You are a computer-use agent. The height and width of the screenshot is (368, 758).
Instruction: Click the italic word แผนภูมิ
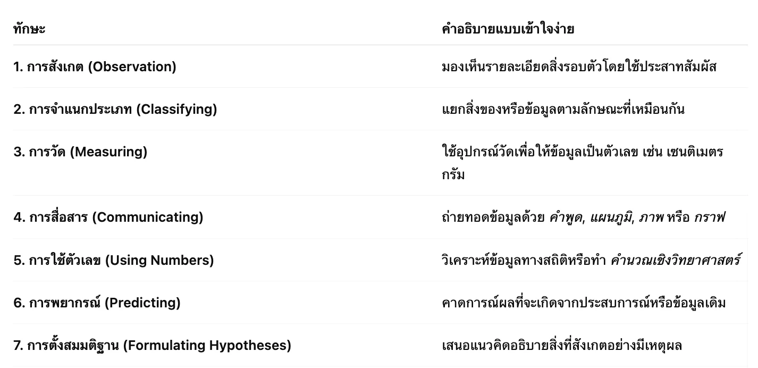[609, 217]
